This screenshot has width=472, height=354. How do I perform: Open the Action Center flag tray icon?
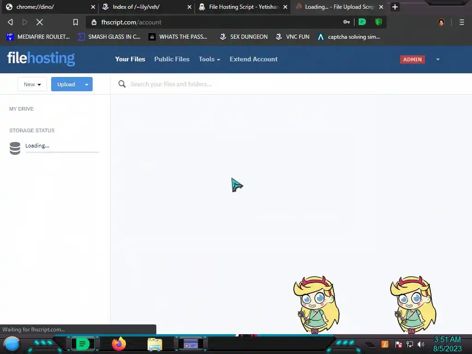(x=398, y=344)
